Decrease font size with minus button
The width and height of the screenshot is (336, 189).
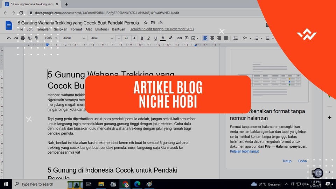(x=119, y=38)
